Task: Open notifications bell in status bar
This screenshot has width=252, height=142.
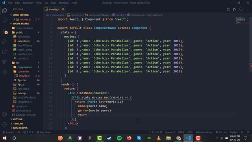Action: [248, 132]
